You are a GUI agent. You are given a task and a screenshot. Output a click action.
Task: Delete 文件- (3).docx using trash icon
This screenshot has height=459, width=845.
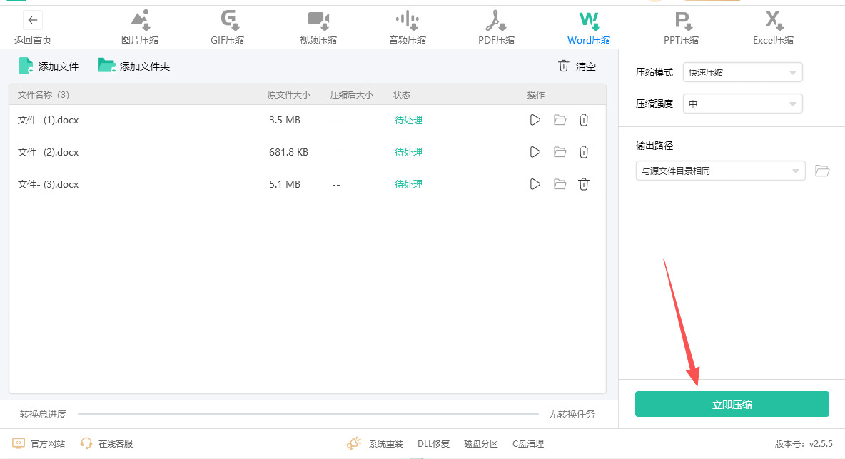point(583,184)
